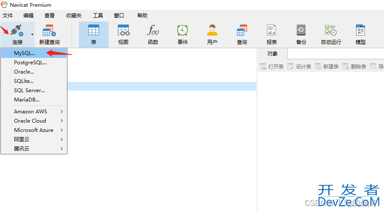Click the 设计表 (Design Table) button

[x=299, y=66]
